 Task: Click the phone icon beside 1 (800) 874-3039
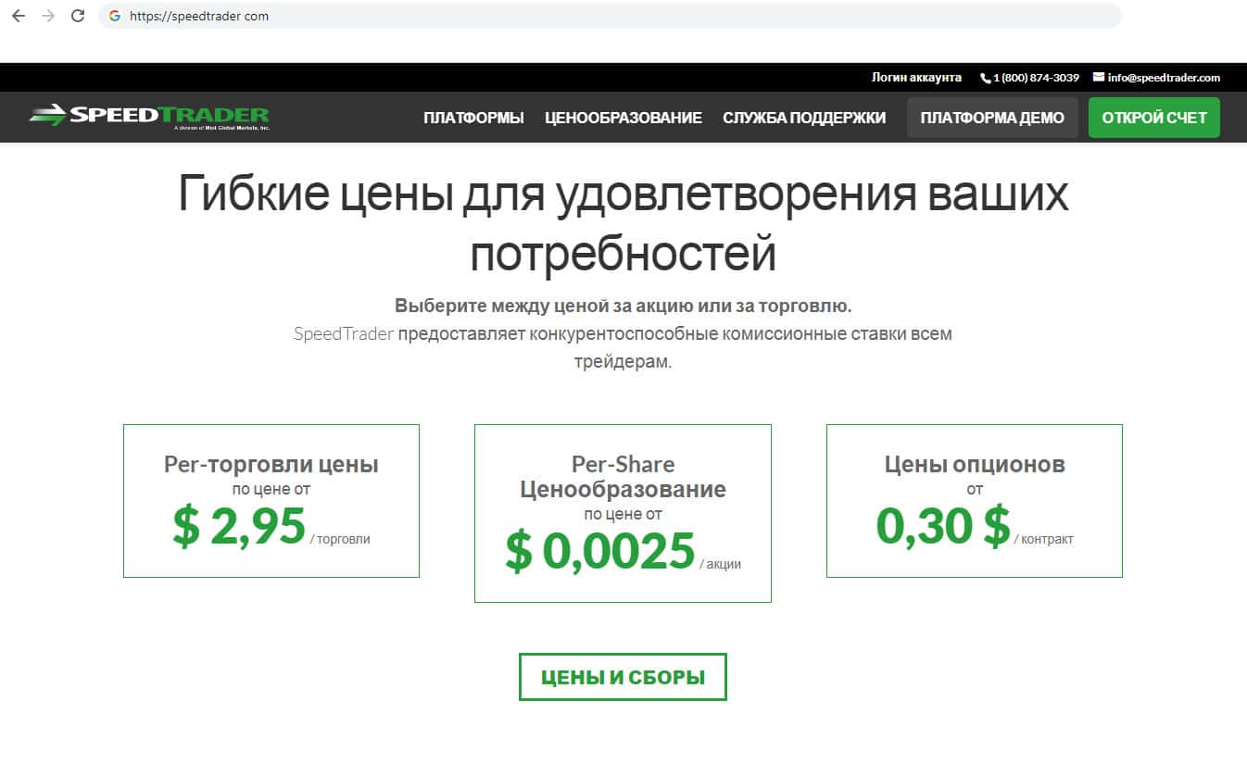(x=985, y=78)
